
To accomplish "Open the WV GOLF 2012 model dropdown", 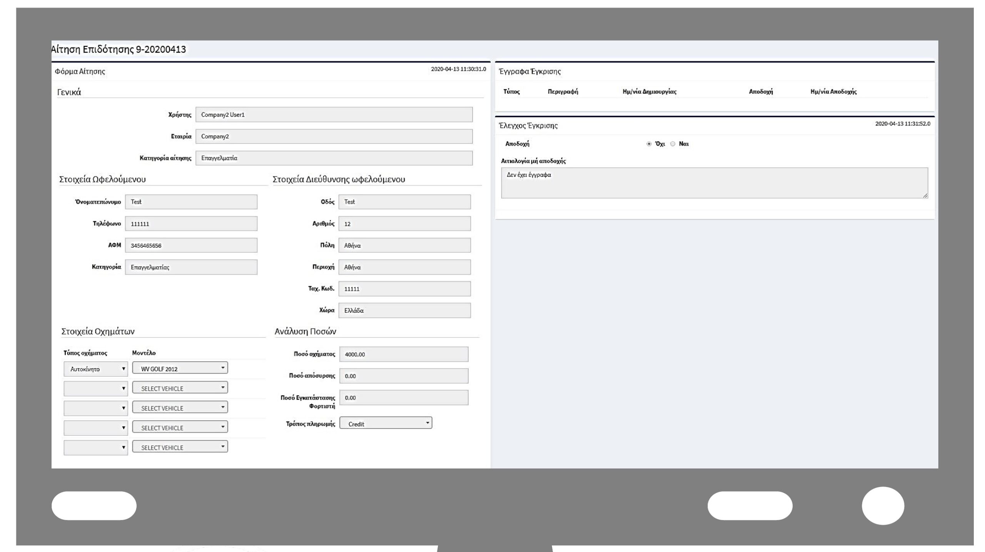I will tap(180, 368).
